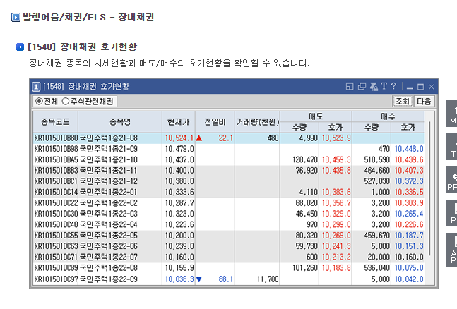This screenshot has height=309, width=457.
Task: Select the 주식관련채권 radio option
Action: coord(88,102)
